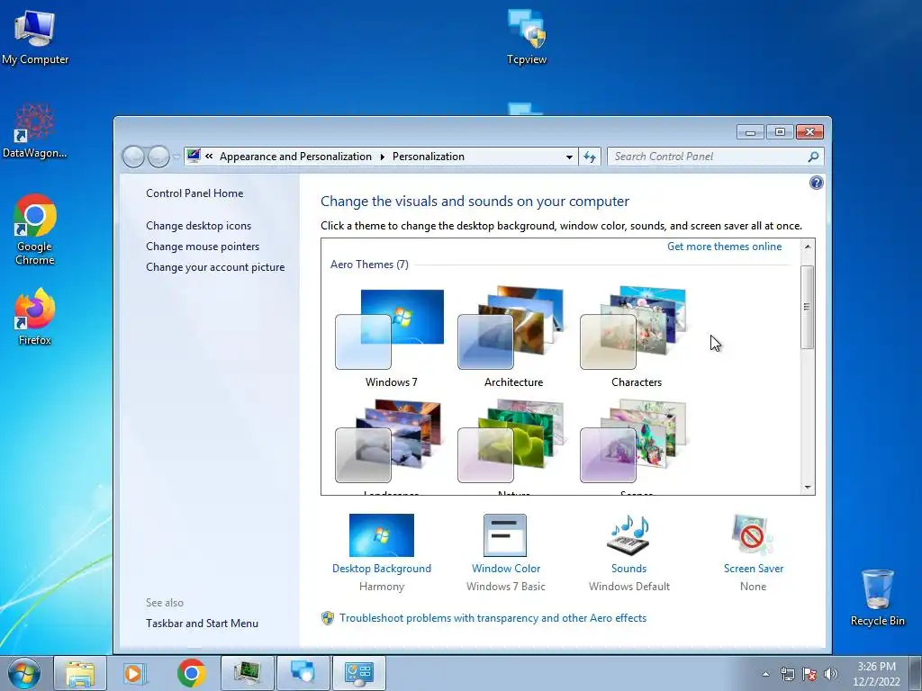922x691 pixels.
Task: Expand the breadcrumb arrow after Appearance and Personalization
Action: (382, 157)
